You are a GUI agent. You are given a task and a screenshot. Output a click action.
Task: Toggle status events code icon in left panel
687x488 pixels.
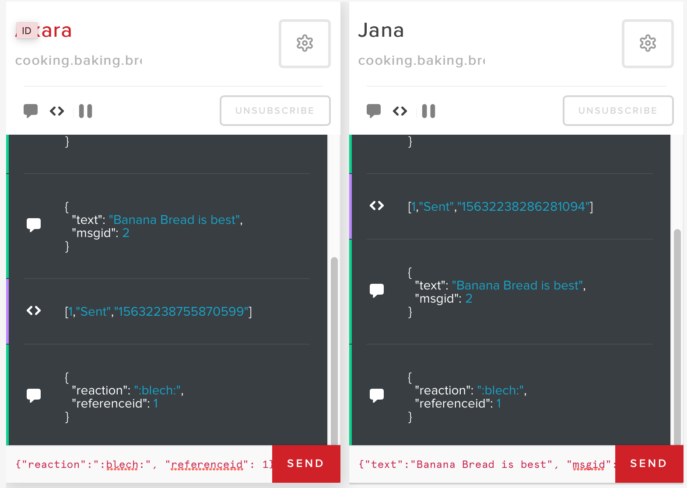tap(57, 111)
